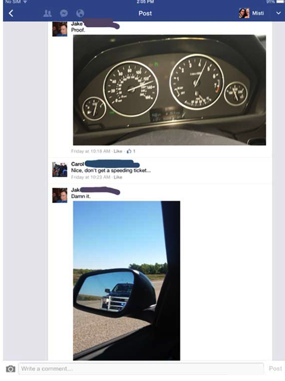Like Jake's Proof comment

tap(118, 151)
